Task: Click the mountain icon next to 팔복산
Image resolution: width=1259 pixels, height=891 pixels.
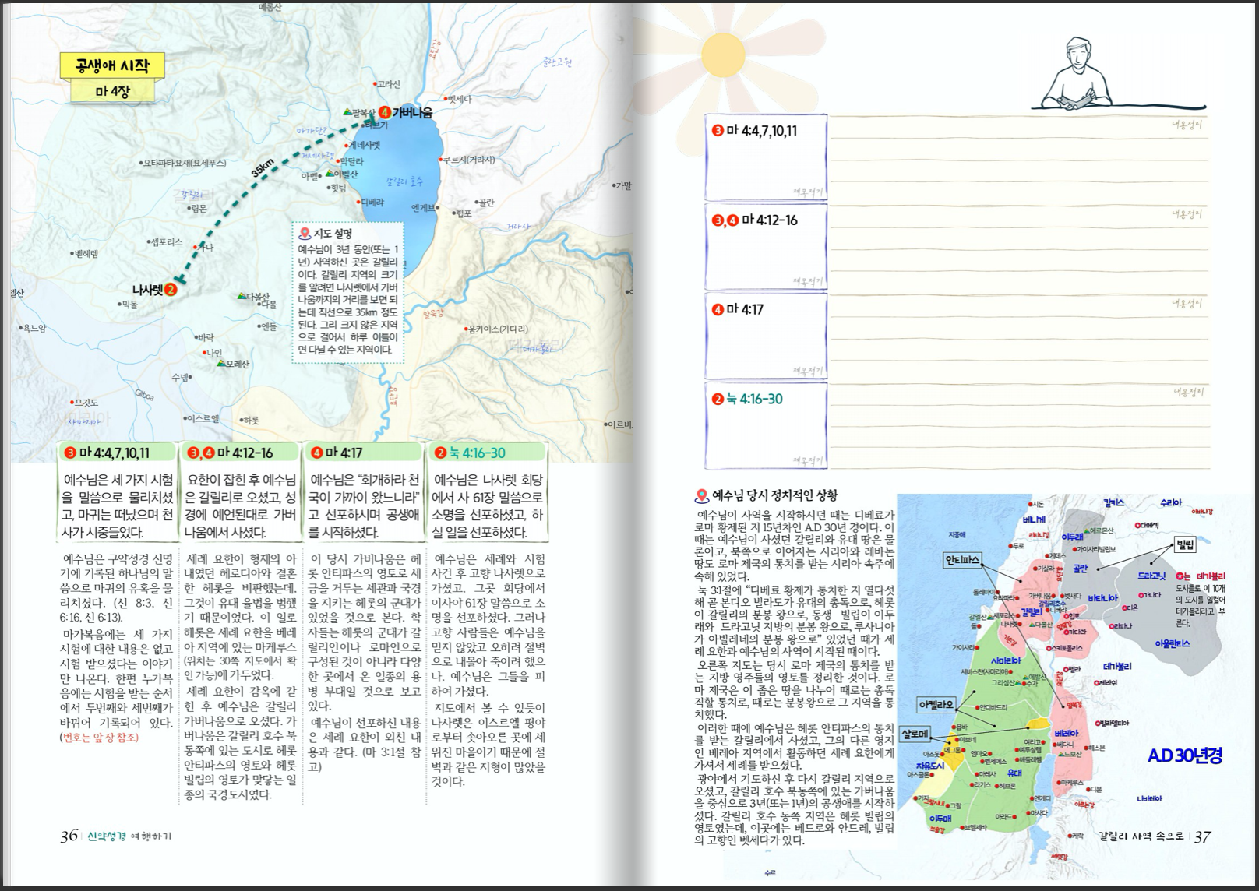Action: 349,112
